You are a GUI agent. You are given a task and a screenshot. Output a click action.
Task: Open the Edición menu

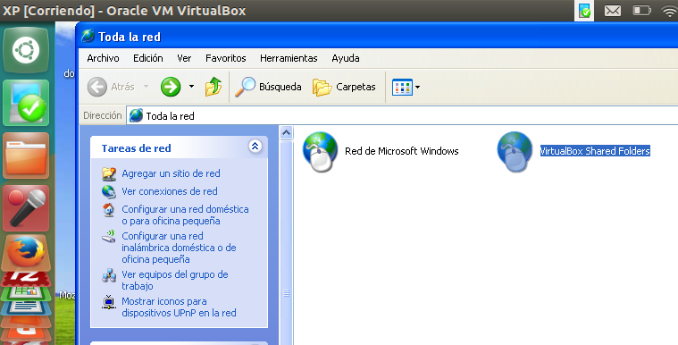(x=148, y=58)
